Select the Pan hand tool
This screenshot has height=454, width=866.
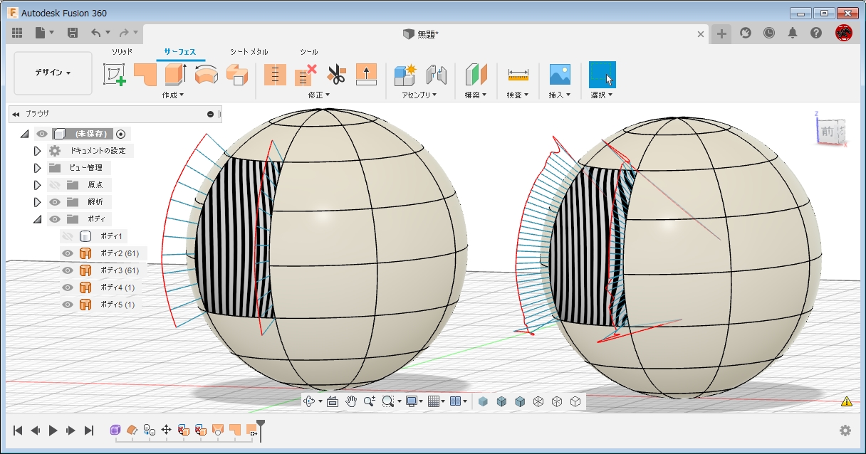pyautogui.click(x=351, y=401)
